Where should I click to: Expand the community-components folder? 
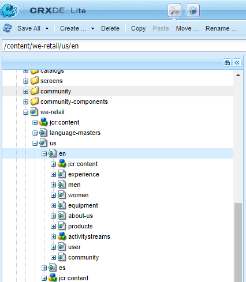(x=25, y=102)
